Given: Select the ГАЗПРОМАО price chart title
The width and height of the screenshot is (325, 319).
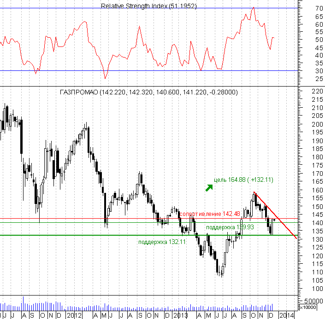Looking at the screenshot, I should click(x=149, y=92).
